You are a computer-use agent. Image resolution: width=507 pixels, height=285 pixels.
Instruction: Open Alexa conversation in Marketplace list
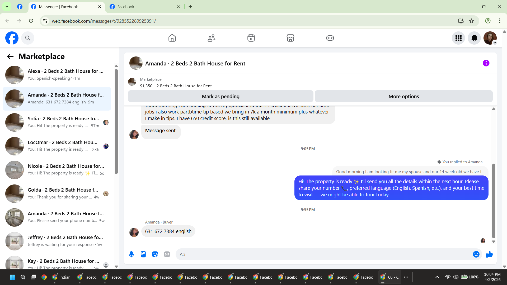click(57, 75)
